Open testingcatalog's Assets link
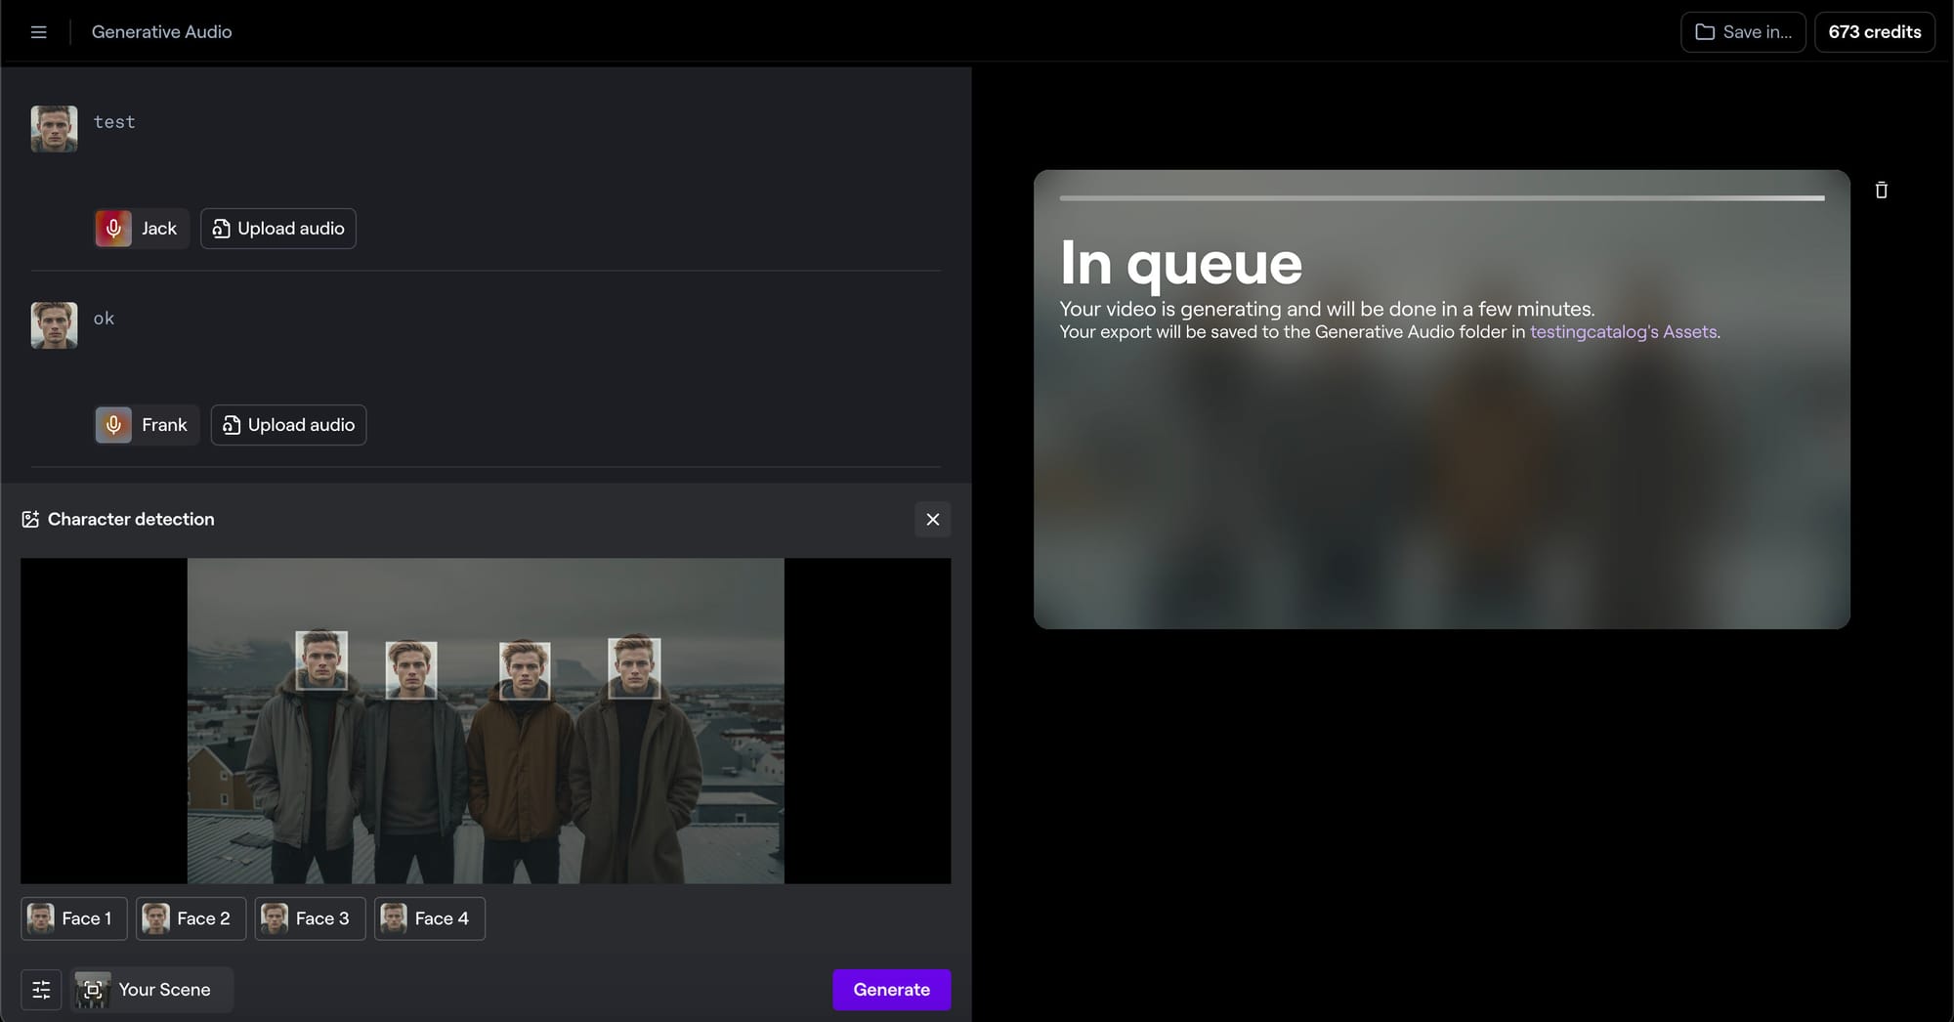Viewport: 1954px width, 1022px height. [x=1623, y=332]
